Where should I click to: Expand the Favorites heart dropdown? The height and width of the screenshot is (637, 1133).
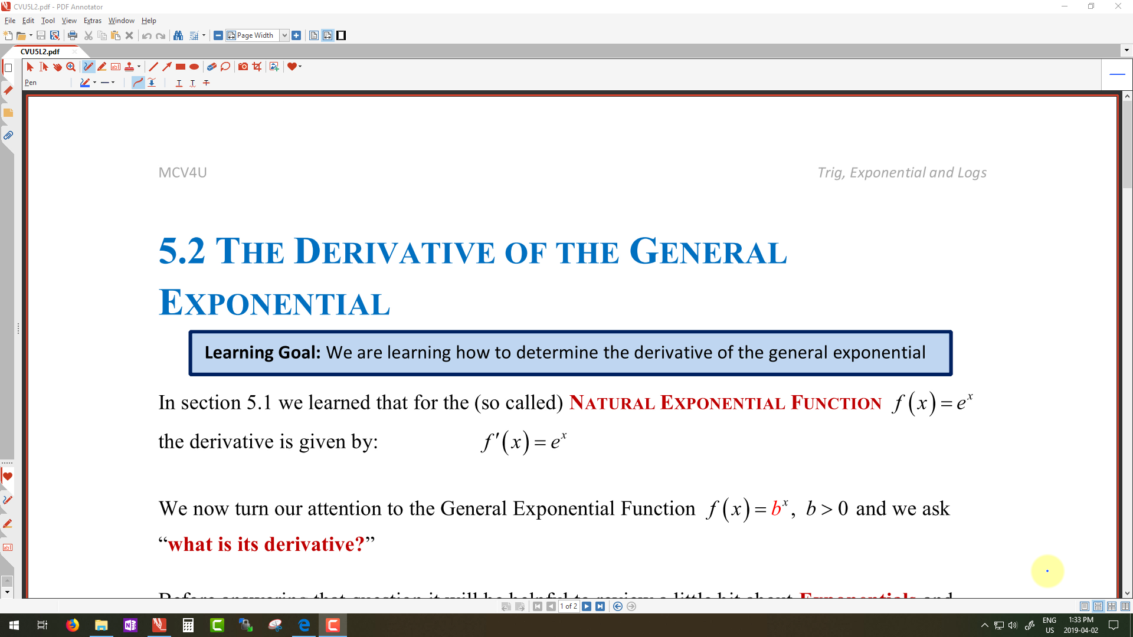[300, 67]
